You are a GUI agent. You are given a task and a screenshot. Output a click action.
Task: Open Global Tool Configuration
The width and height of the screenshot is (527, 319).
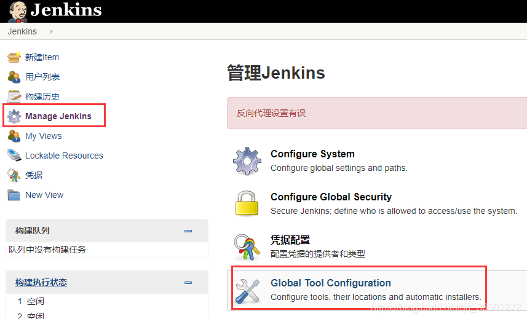[331, 283]
